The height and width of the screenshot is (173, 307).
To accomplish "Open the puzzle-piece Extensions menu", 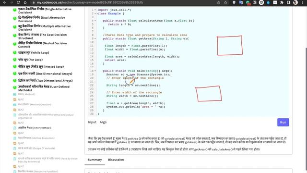I will pos(282,2).
